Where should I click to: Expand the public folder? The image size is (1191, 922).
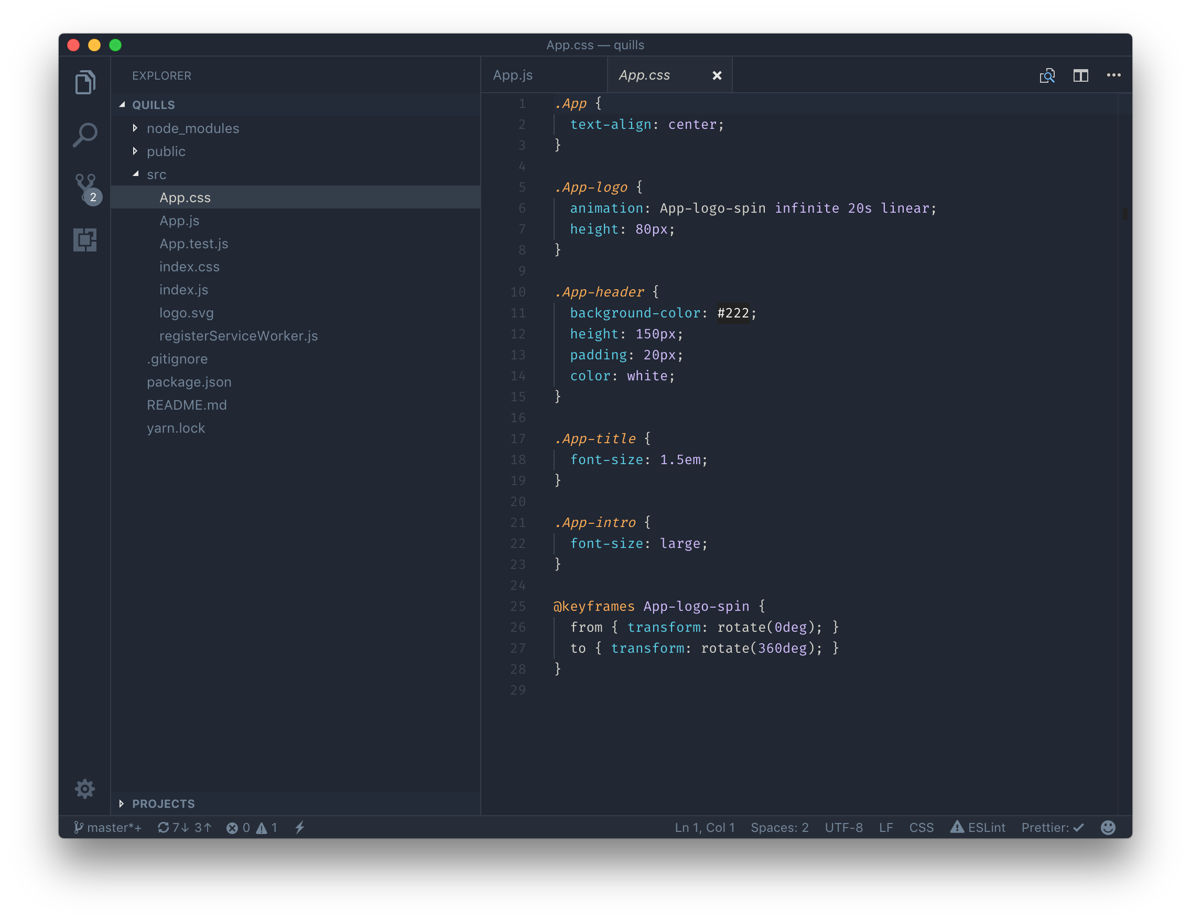click(x=166, y=151)
